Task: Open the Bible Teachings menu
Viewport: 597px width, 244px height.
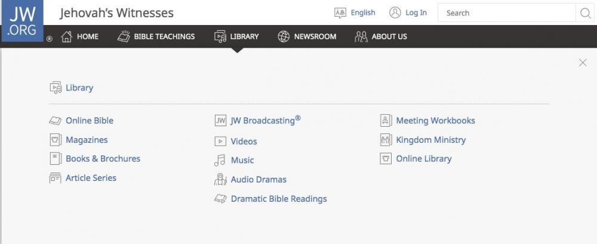Action: (x=156, y=37)
